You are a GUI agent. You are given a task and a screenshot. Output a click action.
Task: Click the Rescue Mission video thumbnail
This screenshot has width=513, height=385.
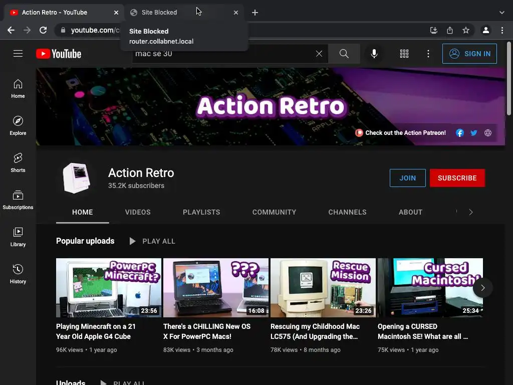pyautogui.click(x=323, y=288)
